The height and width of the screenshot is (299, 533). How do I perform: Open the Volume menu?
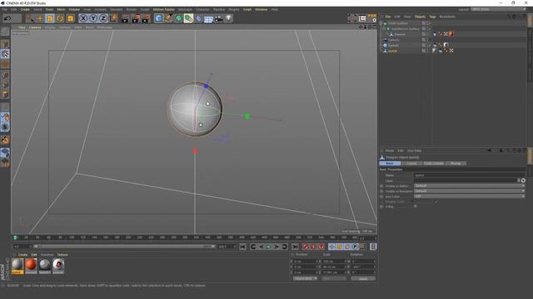[74, 9]
